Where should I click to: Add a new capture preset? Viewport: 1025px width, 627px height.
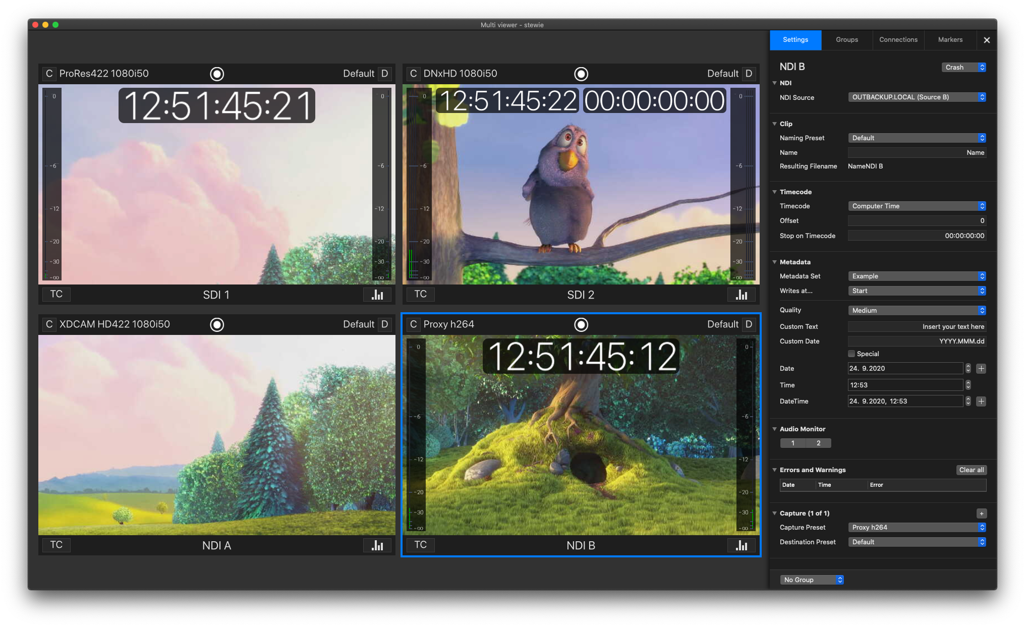(982, 514)
